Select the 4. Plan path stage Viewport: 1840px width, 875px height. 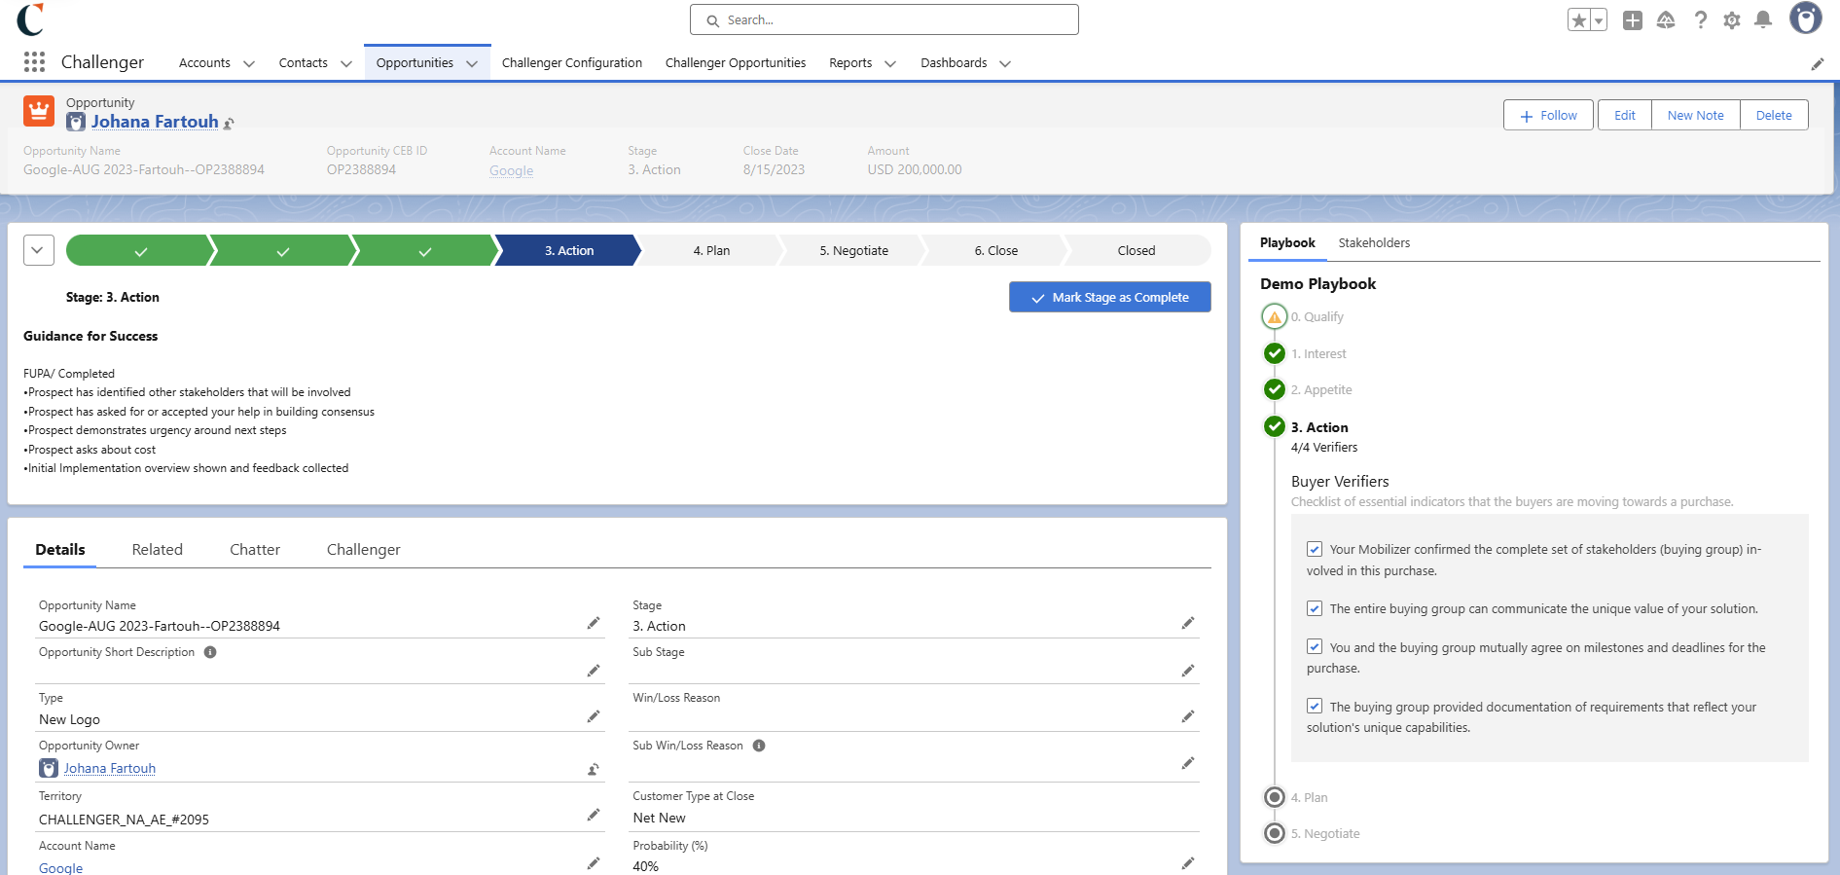[711, 250]
